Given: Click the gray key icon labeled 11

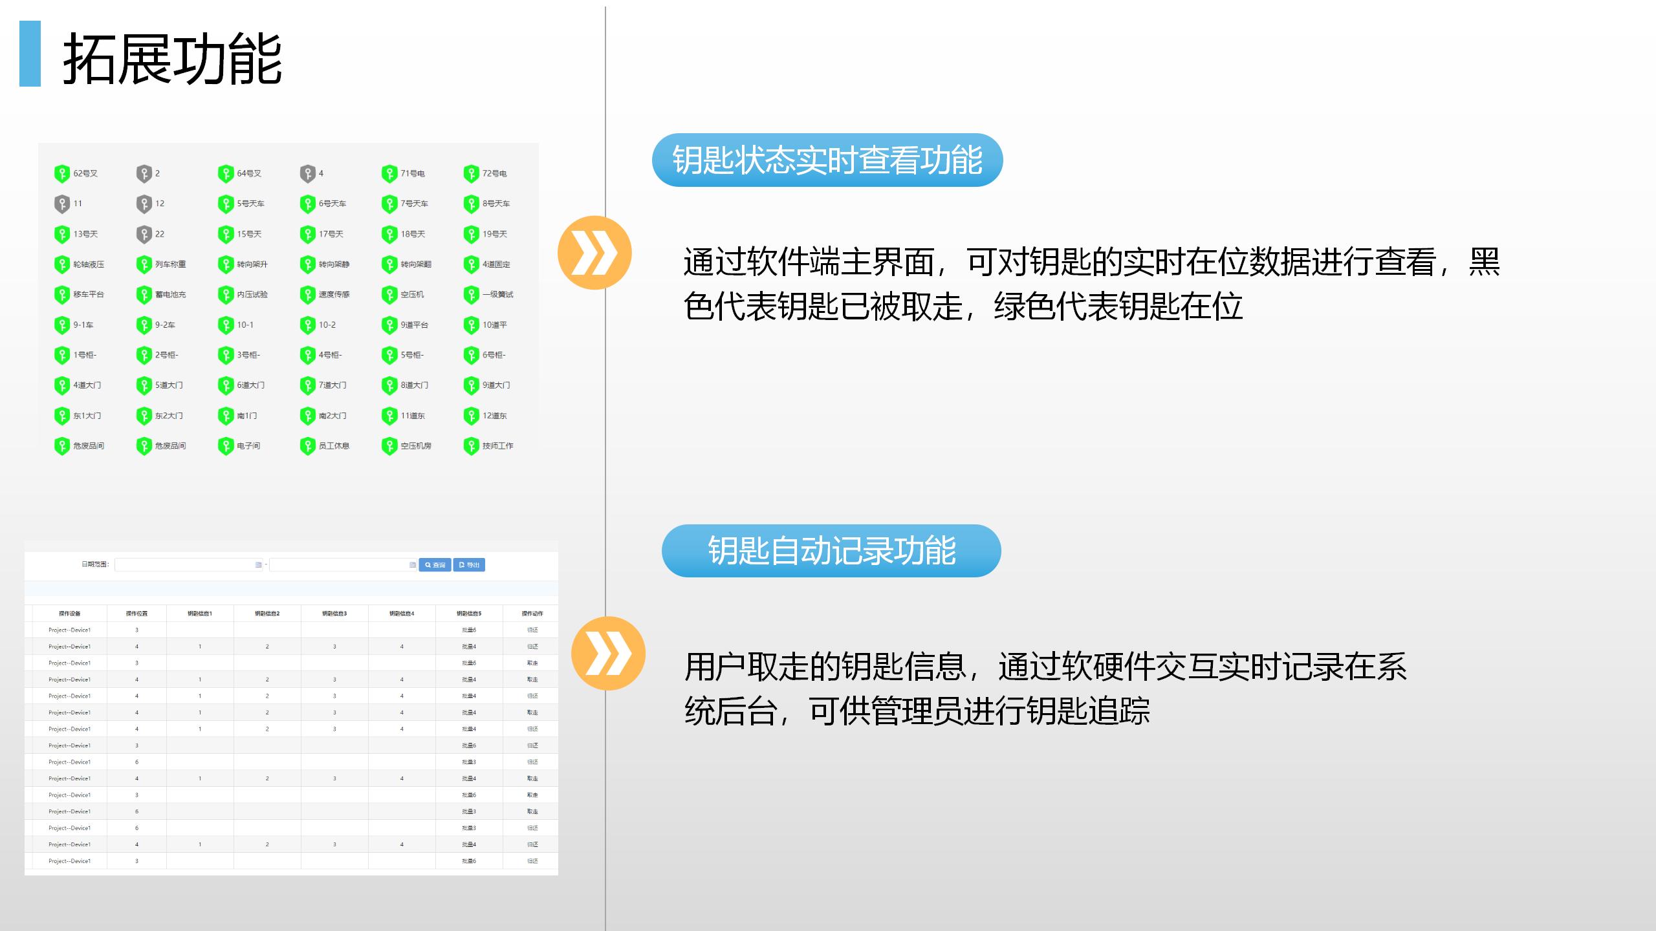Looking at the screenshot, I should click(61, 204).
